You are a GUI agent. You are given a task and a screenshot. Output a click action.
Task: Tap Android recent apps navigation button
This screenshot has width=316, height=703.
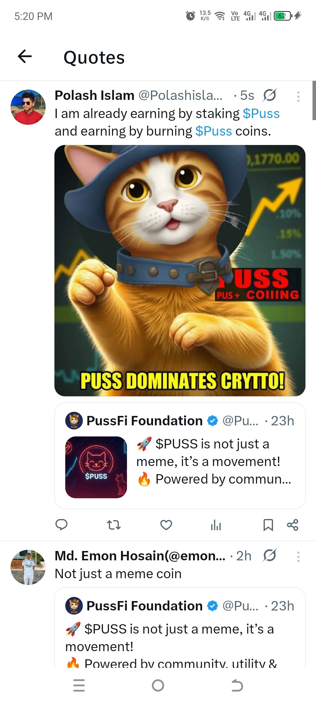79,685
